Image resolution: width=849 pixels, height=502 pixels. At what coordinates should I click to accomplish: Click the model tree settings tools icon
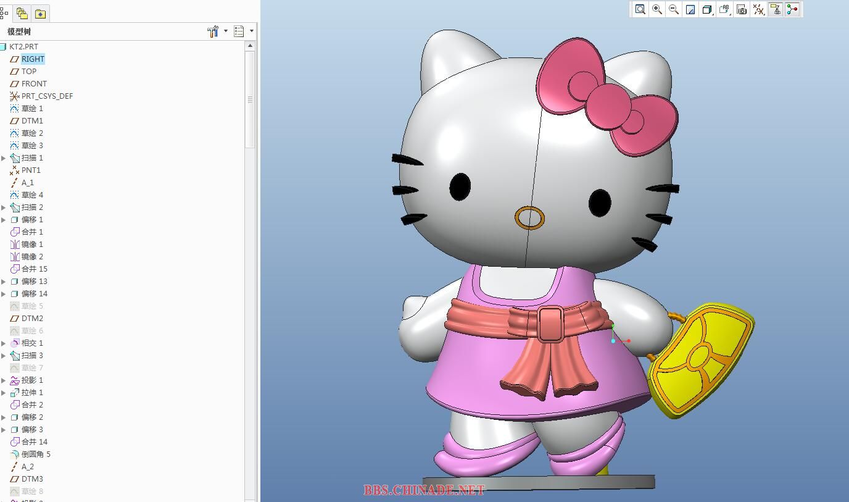tap(213, 31)
